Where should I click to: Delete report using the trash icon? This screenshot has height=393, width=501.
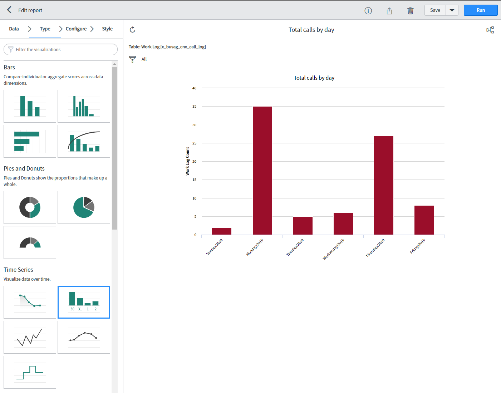point(410,11)
